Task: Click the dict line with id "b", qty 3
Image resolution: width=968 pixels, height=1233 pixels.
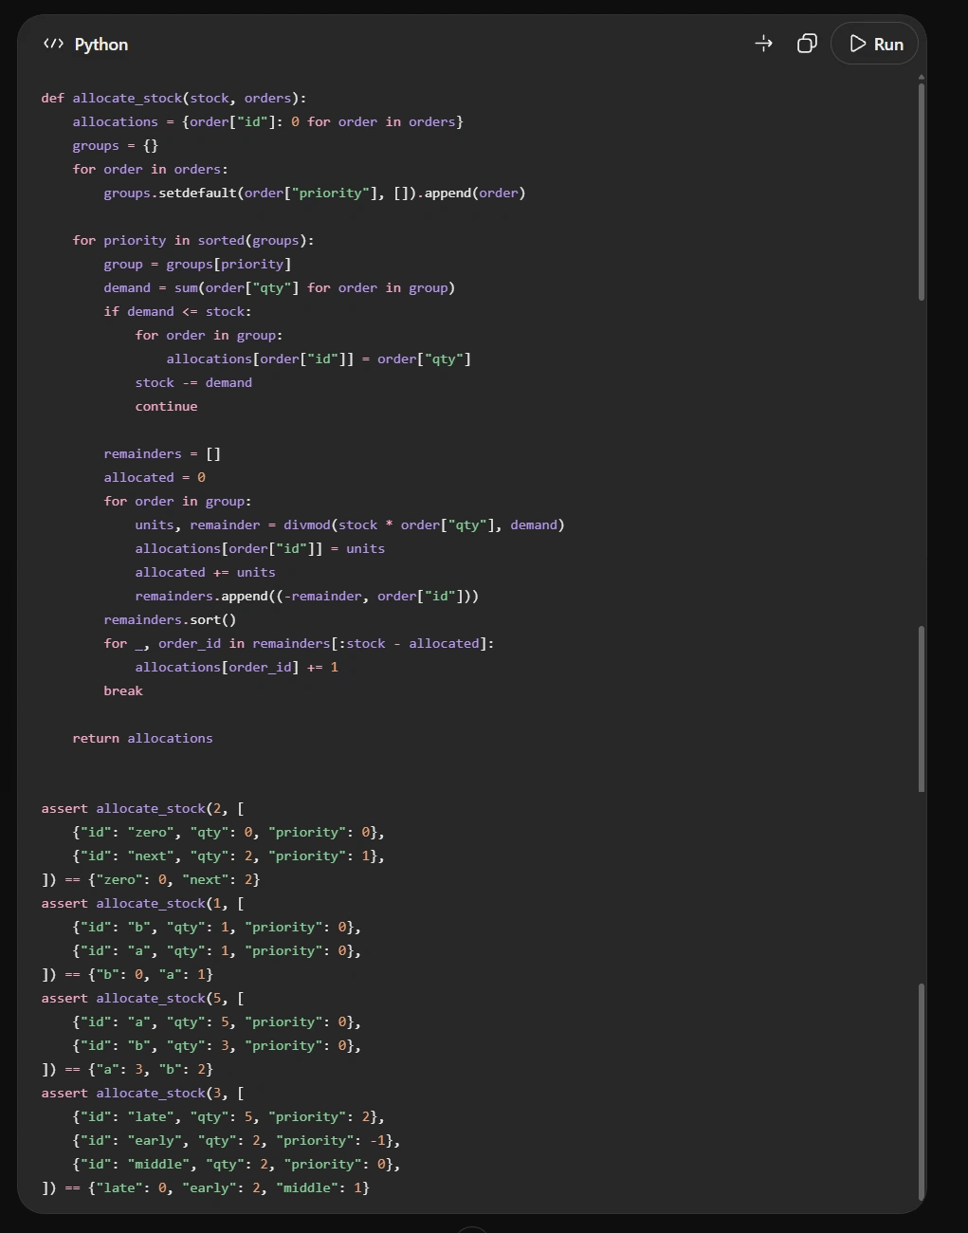Action: (x=217, y=1045)
